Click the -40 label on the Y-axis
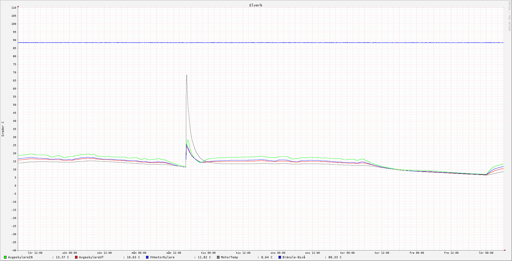 13,250
